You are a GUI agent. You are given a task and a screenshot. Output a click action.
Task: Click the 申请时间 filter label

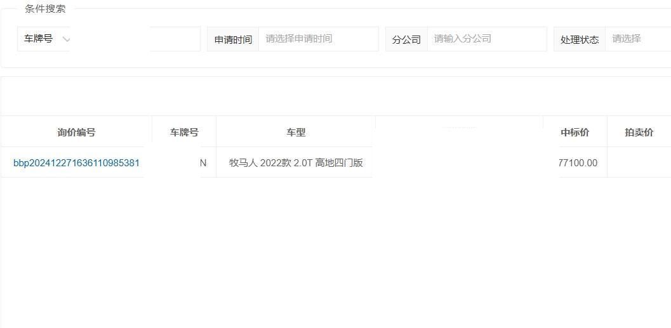pos(233,39)
